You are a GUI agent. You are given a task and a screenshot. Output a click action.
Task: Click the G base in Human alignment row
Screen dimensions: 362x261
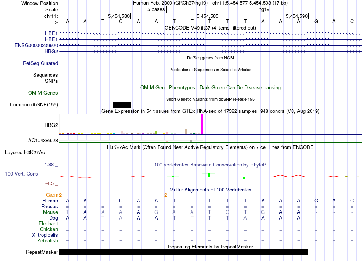point(316,201)
